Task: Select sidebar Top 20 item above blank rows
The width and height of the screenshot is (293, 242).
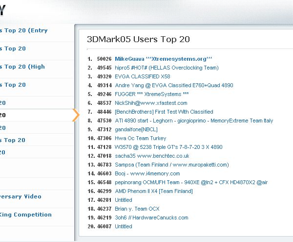Action: [x=2, y=152]
